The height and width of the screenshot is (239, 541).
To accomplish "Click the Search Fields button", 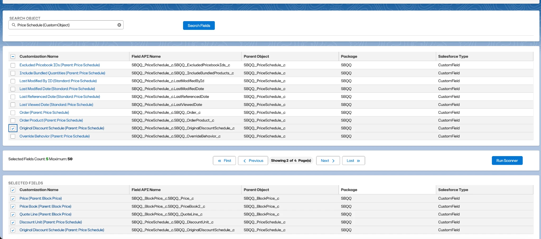I will 199,26.
